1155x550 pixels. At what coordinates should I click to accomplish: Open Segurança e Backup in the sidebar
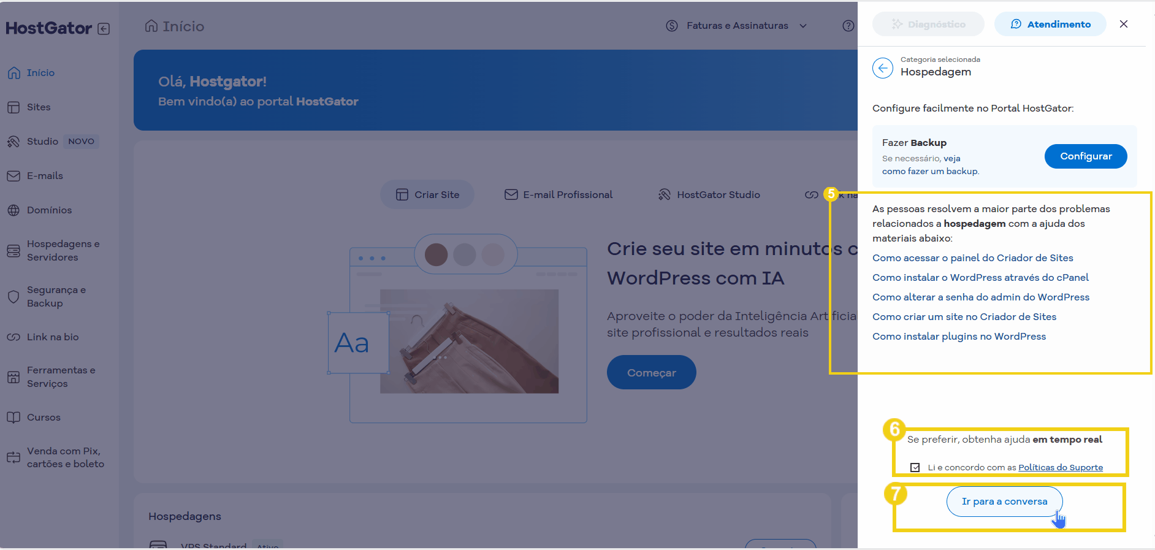pyautogui.click(x=47, y=297)
